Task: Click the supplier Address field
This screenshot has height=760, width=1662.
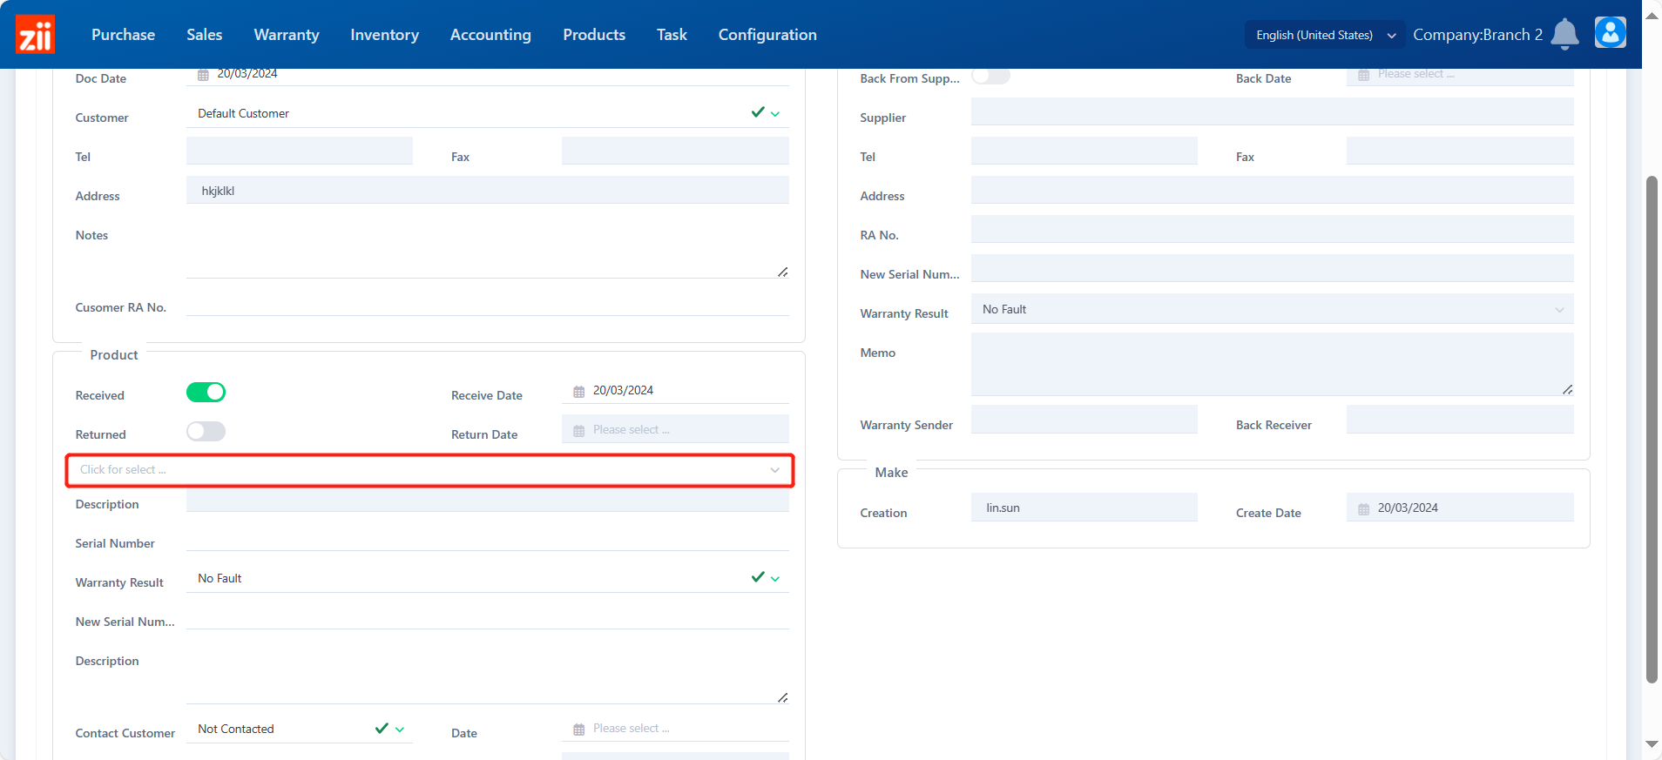Action: coord(1272,190)
